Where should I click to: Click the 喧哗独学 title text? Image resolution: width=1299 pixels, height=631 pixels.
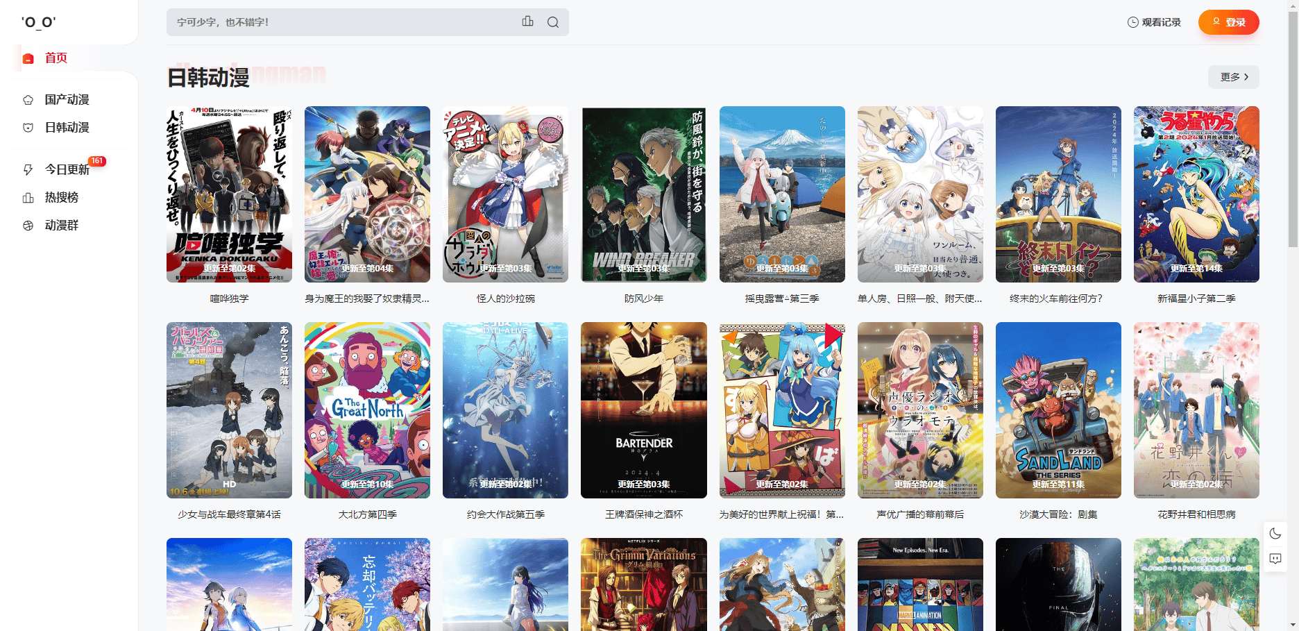[229, 298]
